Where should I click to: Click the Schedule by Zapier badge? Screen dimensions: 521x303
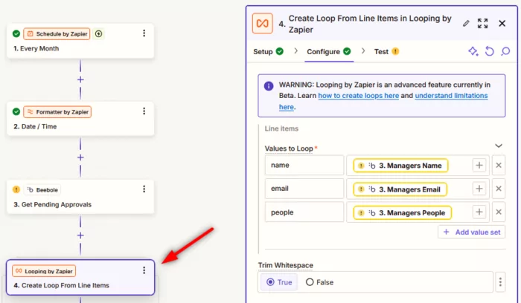tap(57, 33)
